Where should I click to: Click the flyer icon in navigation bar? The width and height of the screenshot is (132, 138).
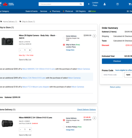pyautogui.click(x=128, y=11)
